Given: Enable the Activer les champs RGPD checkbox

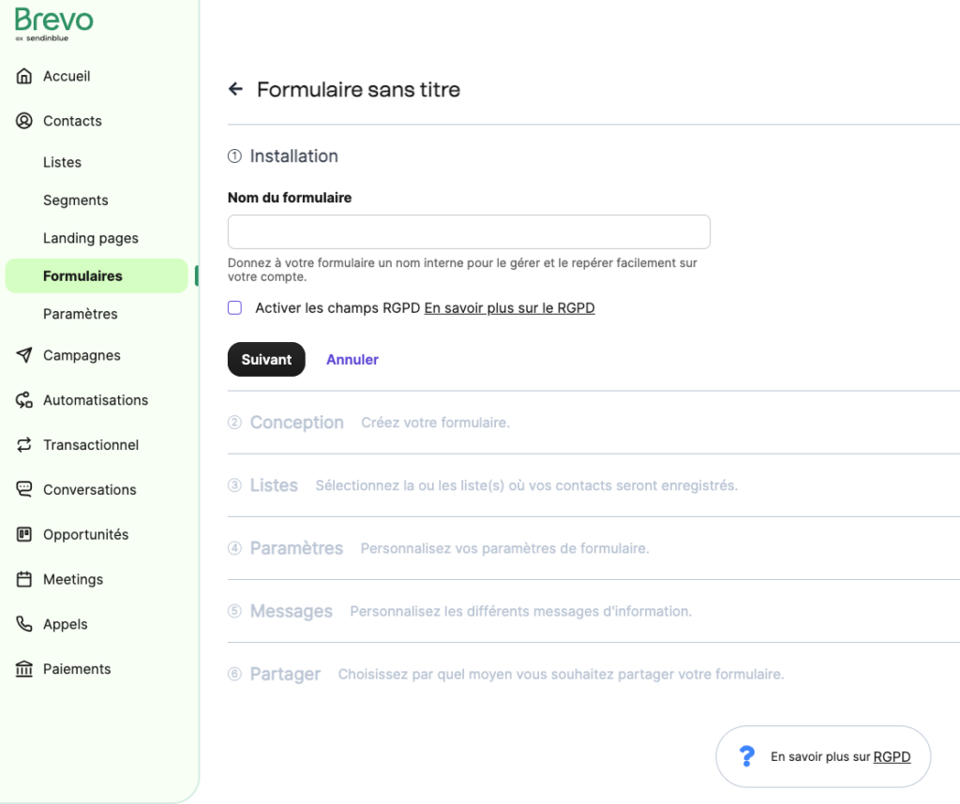Looking at the screenshot, I should coord(235,307).
